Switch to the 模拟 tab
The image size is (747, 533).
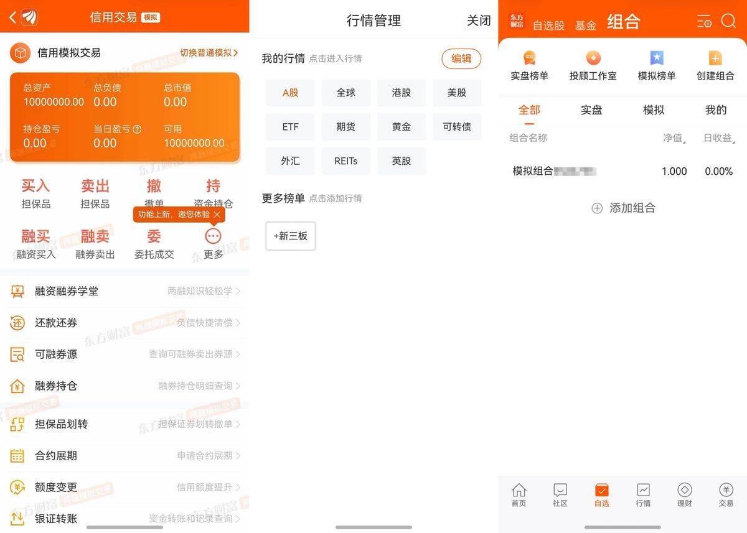coord(654,110)
